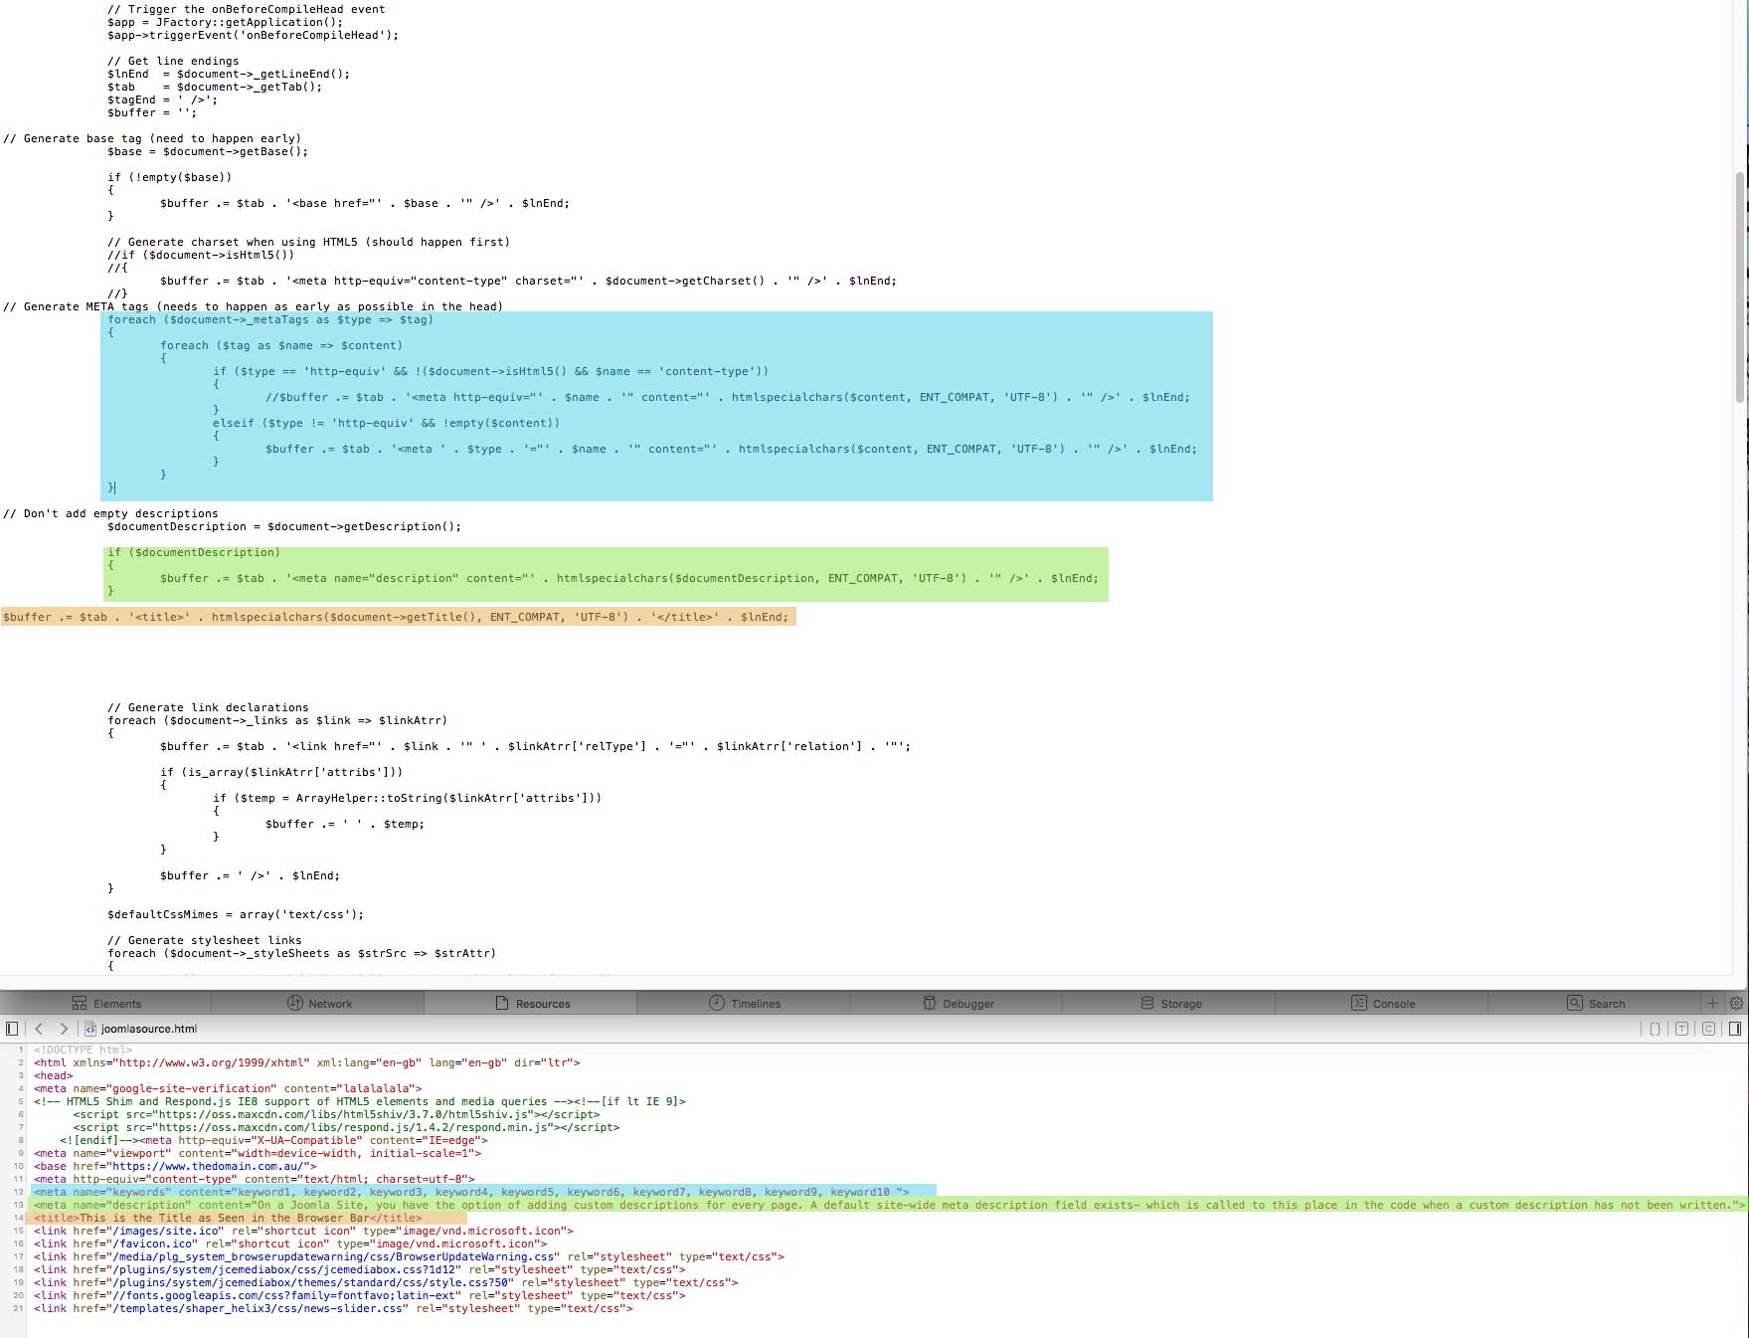This screenshot has height=1338, width=1749.
Task: Click the jcemediabox.css link line
Action: [x=359, y=1269]
